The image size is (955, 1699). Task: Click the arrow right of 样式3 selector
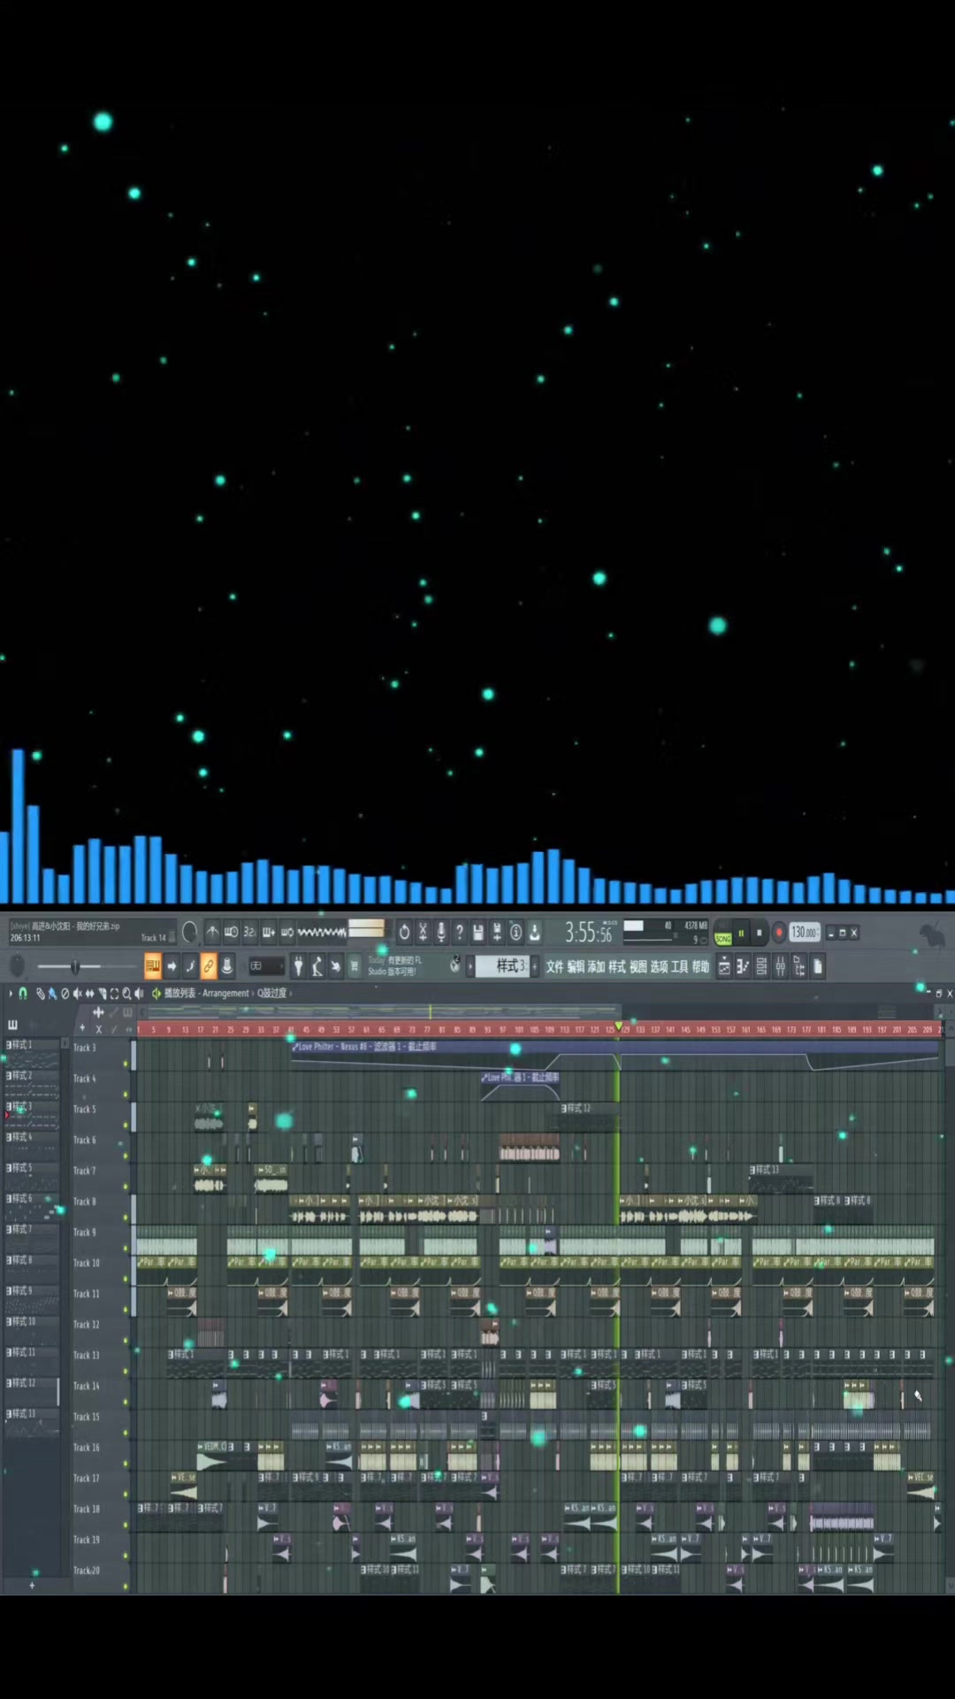pyautogui.click(x=534, y=966)
